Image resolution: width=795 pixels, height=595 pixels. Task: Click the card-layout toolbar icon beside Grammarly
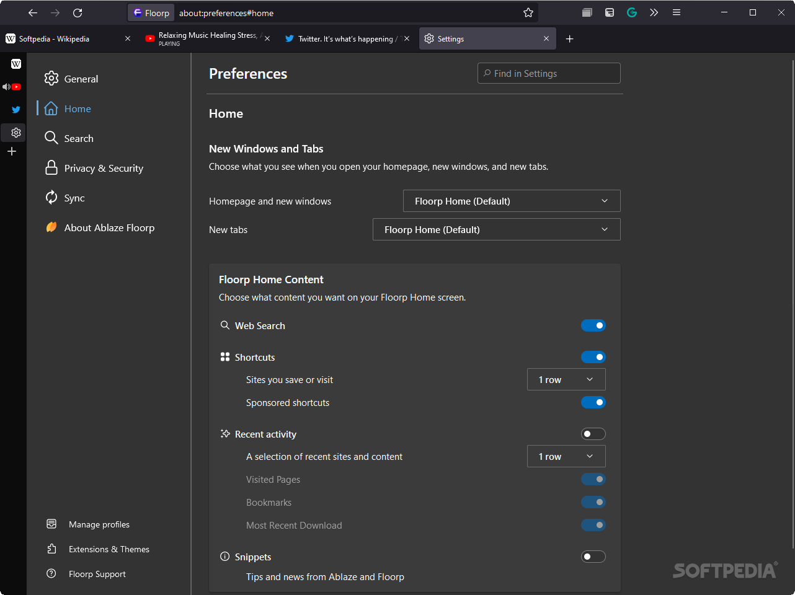(610, 12)
